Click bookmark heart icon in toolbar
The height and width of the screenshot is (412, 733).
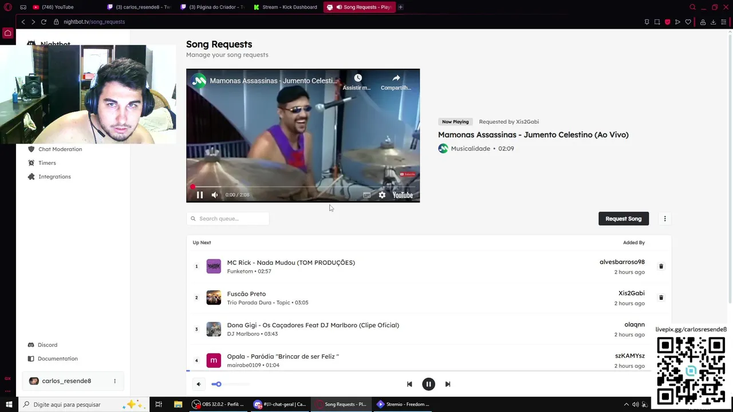pyautogui.click(x=688, y=22)
